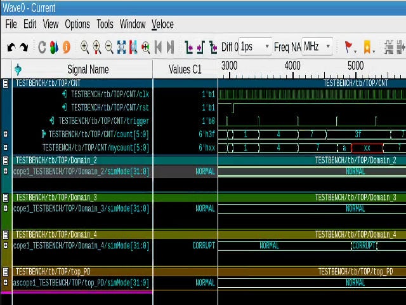
Task: Expand the count[5:0] bus signal
Action: (6, 134)
